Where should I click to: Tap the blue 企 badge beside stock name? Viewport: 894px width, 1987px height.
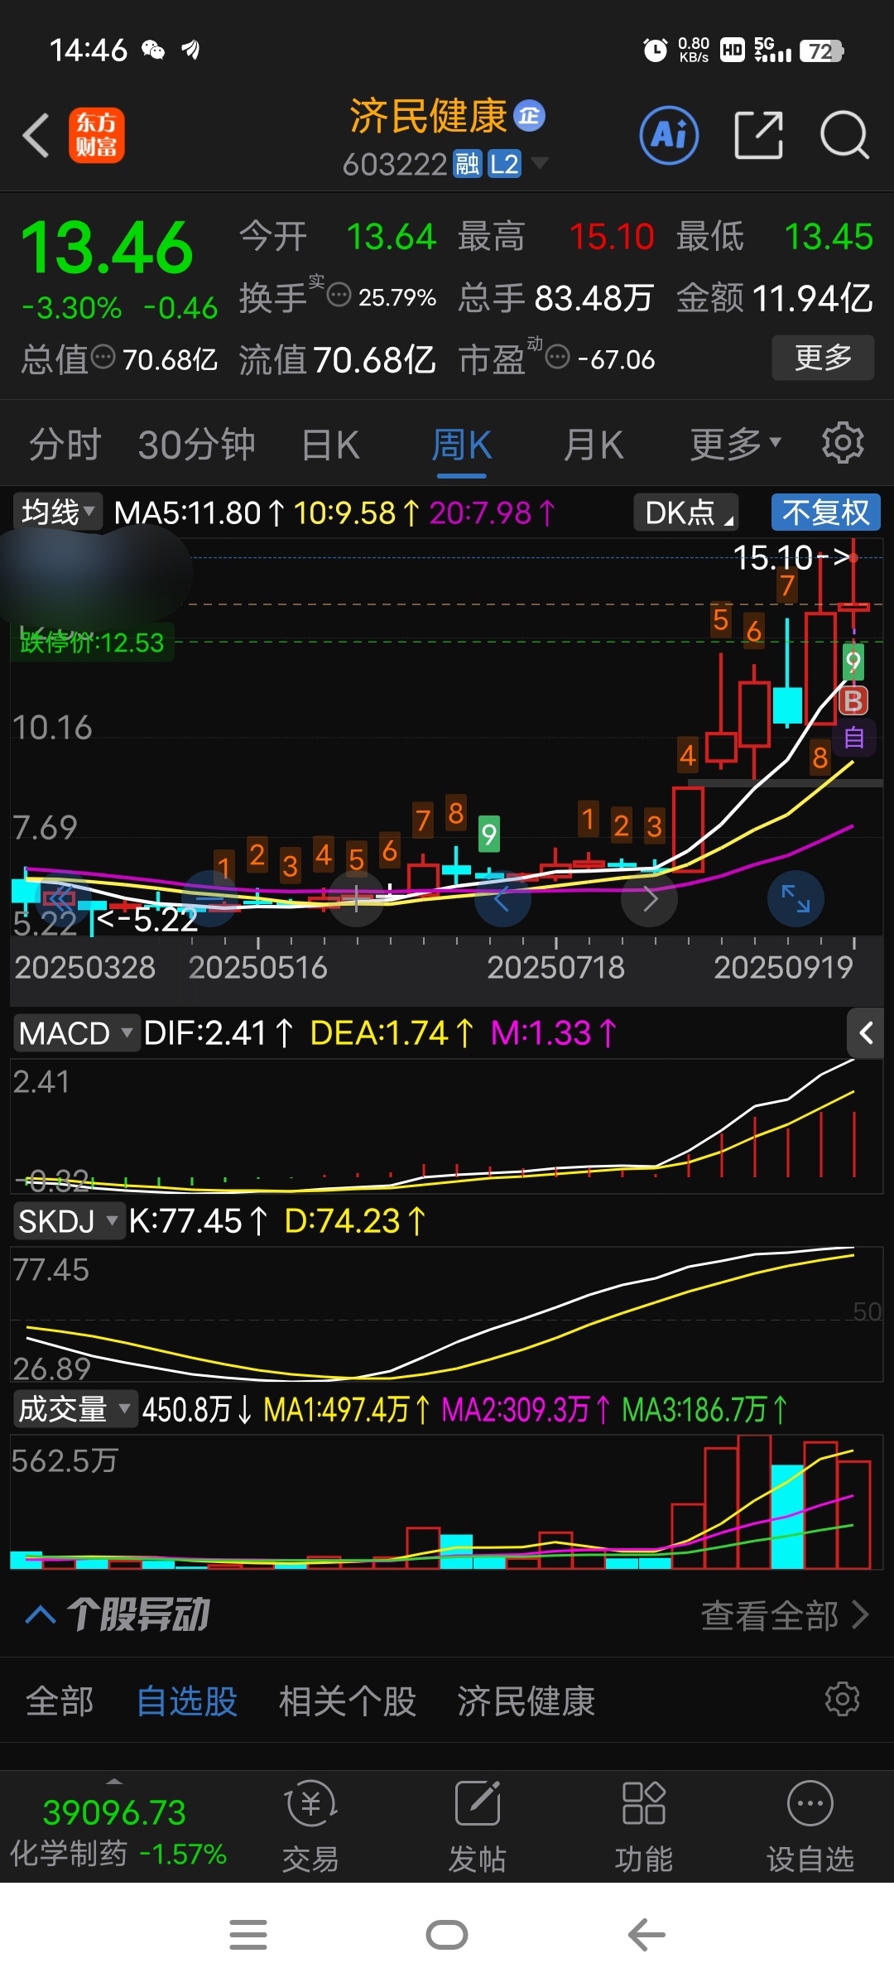coord(530,116)
